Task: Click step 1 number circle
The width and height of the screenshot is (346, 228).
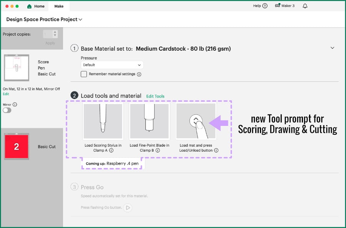Action: [x=74, y=48]
